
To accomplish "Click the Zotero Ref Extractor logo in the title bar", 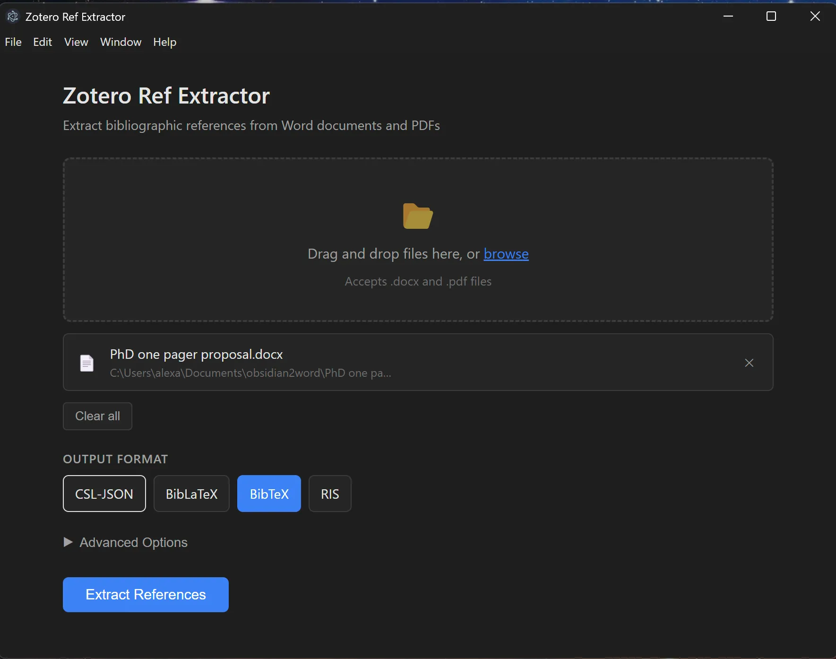I will (13, 16).
